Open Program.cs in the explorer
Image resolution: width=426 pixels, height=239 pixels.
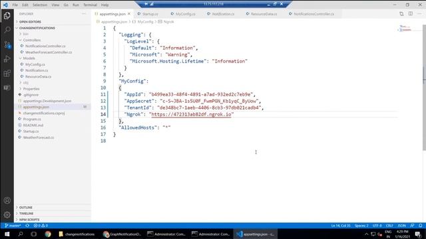click(x=32, y=119)
